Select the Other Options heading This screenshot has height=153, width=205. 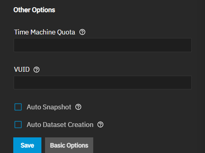pos(34,10)
